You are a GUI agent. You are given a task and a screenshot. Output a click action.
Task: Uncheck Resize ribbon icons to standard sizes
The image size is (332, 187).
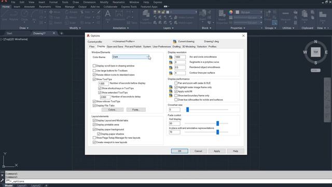[94, 75]
